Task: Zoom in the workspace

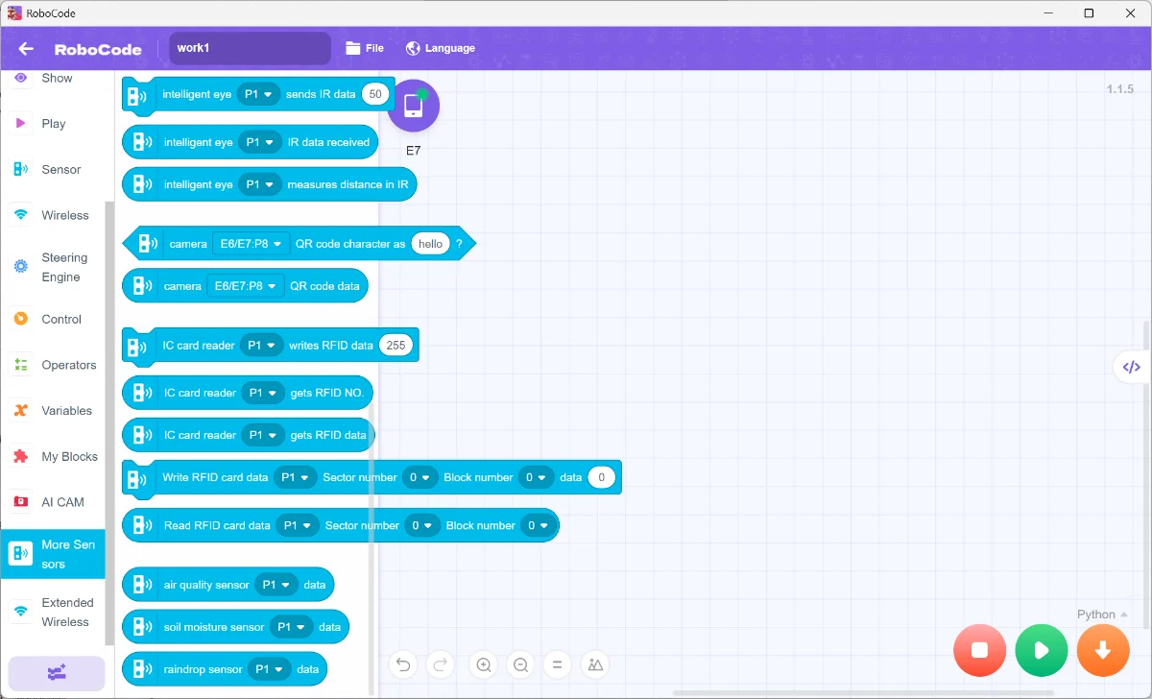Action: pos(484,664)
